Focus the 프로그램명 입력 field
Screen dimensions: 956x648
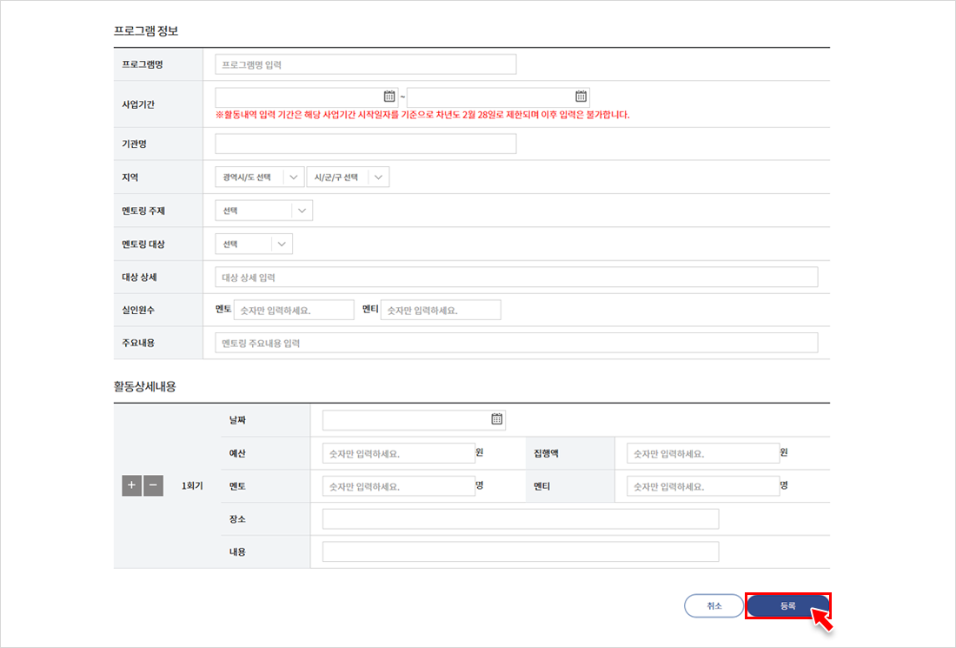click(x=365, y=64)
